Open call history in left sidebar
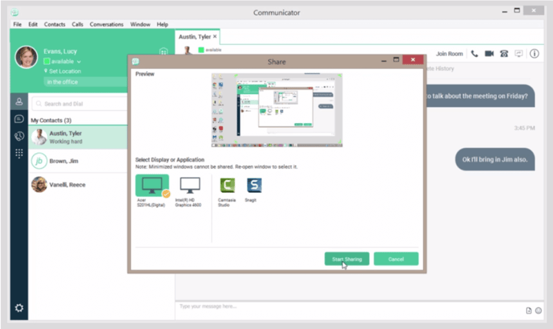 point(19,136)
